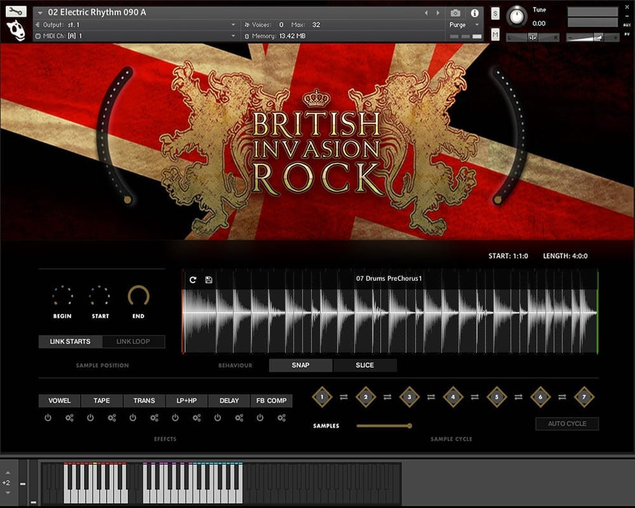Click the TRANS effect button
Image resolution: width=635 pixels, height=508 pixels.
144,400
